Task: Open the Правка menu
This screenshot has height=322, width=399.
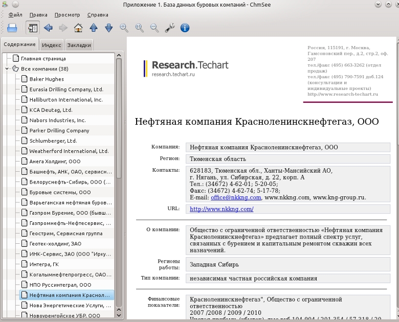Action: (38, 15)
